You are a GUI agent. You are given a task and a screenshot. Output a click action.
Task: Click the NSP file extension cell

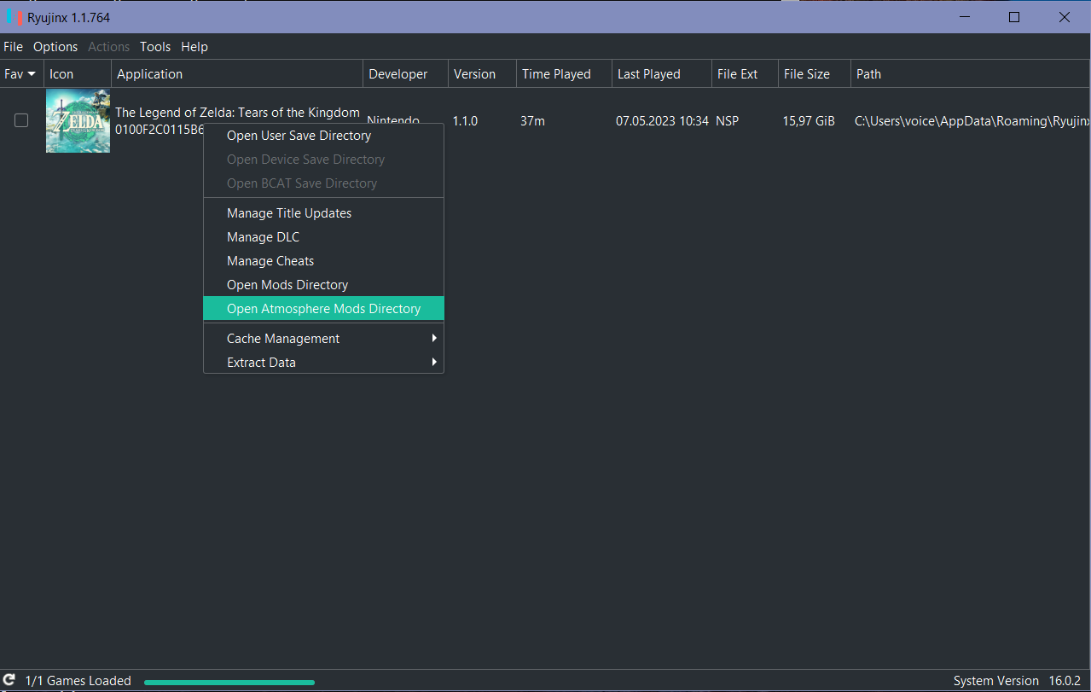coord(728,121)
